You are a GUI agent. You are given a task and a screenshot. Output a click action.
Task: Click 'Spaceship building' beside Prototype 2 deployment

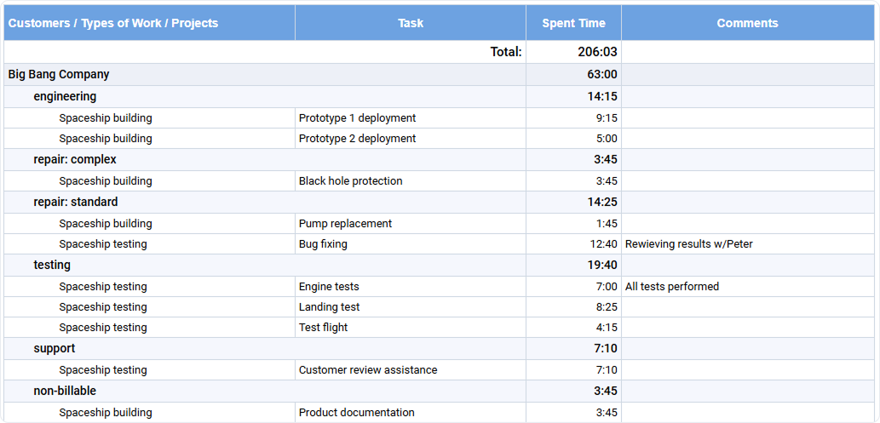[106, 139]
